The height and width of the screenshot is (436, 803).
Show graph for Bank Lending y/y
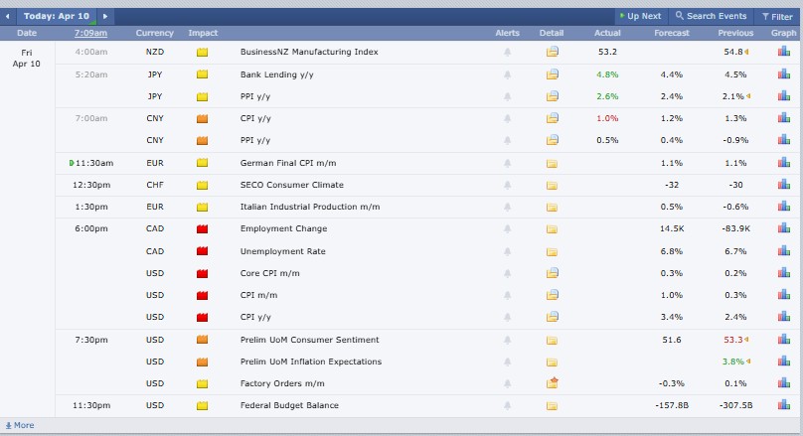click(783, 74)
